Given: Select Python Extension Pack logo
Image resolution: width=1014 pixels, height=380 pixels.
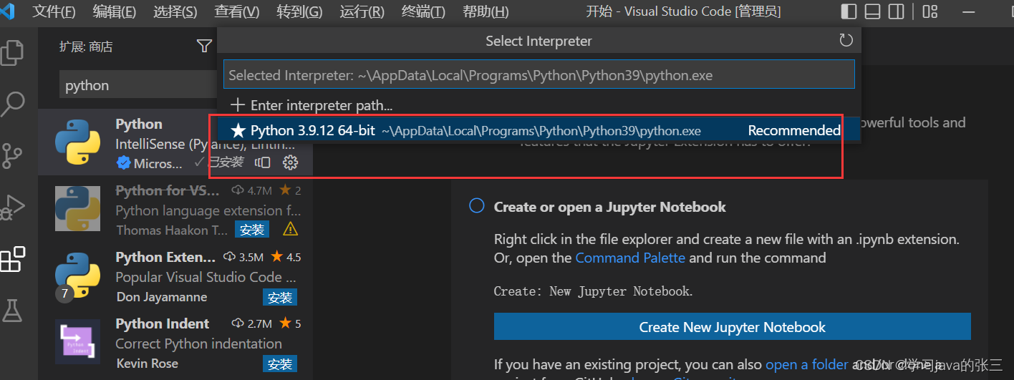Looking at the screenshot, I should [x=77, y=276].
